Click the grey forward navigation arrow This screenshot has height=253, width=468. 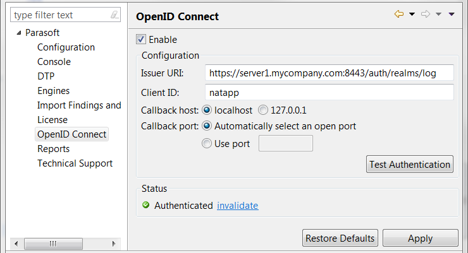coord(426,14)
